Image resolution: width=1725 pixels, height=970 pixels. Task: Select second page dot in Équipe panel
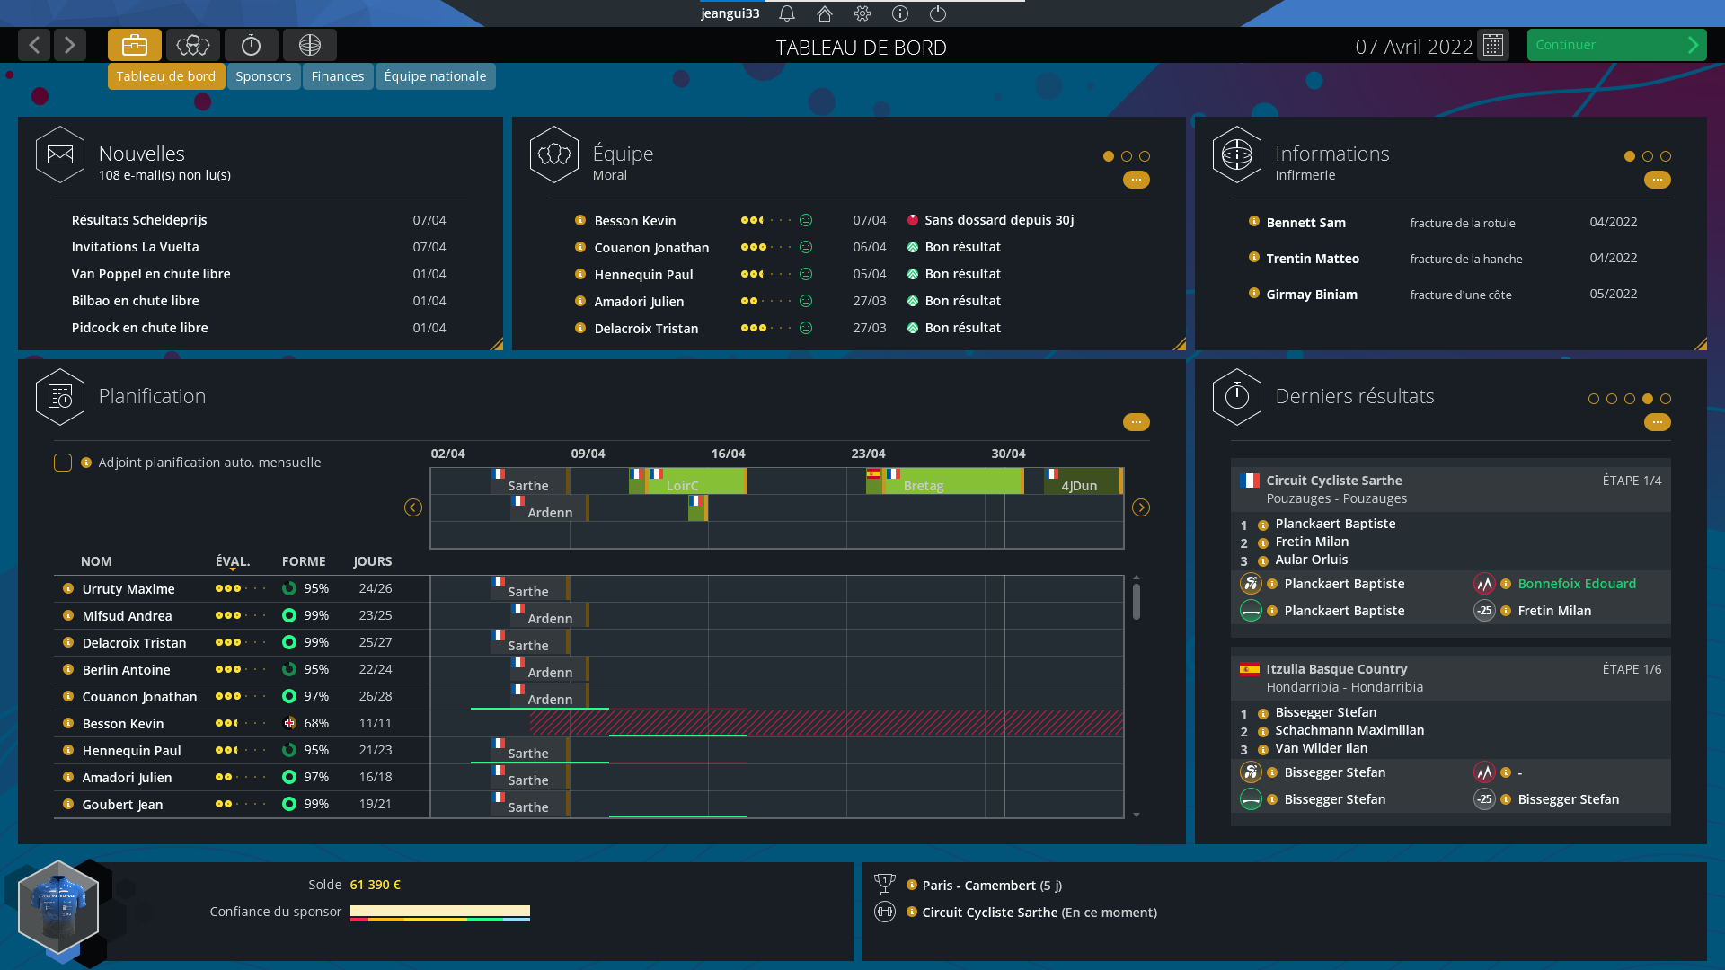[1127, 156]
